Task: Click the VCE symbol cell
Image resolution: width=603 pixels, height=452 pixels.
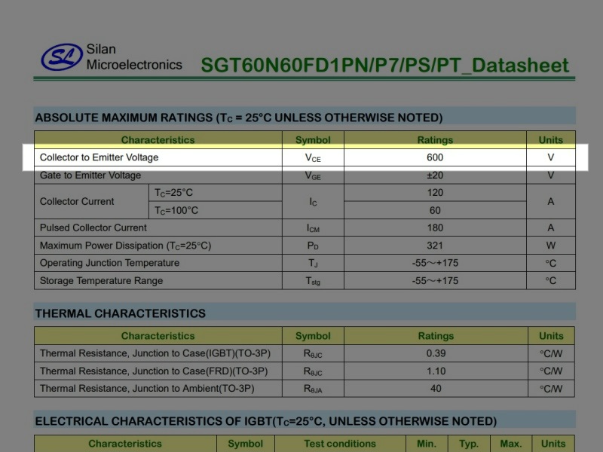Action: coord(313,157)
